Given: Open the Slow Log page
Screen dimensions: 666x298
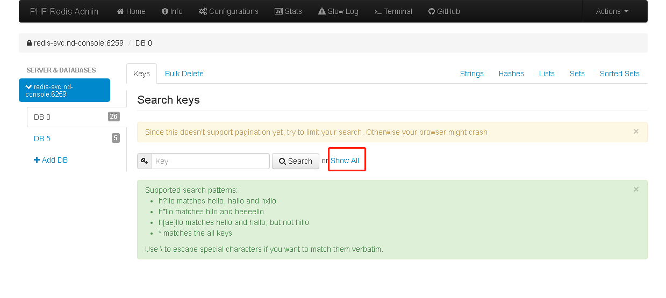Looking at the screenshot, I should click(338, 11).
